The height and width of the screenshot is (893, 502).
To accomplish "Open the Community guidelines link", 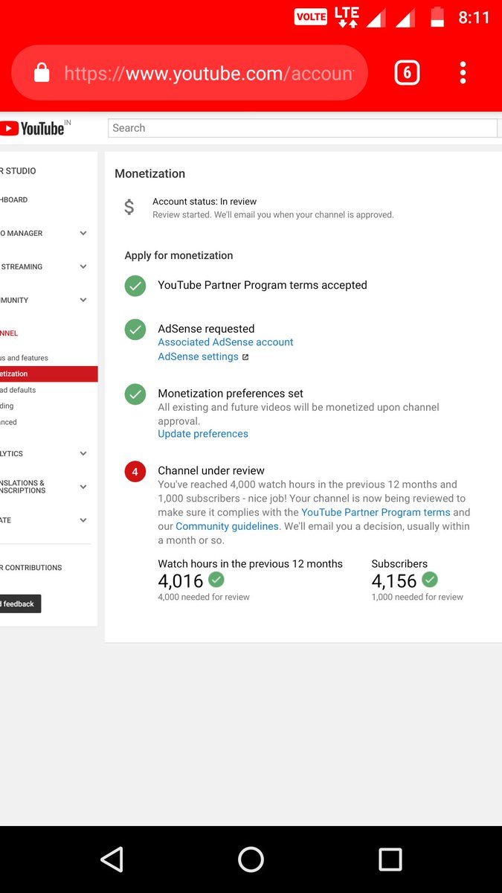I will click(227, 526).
